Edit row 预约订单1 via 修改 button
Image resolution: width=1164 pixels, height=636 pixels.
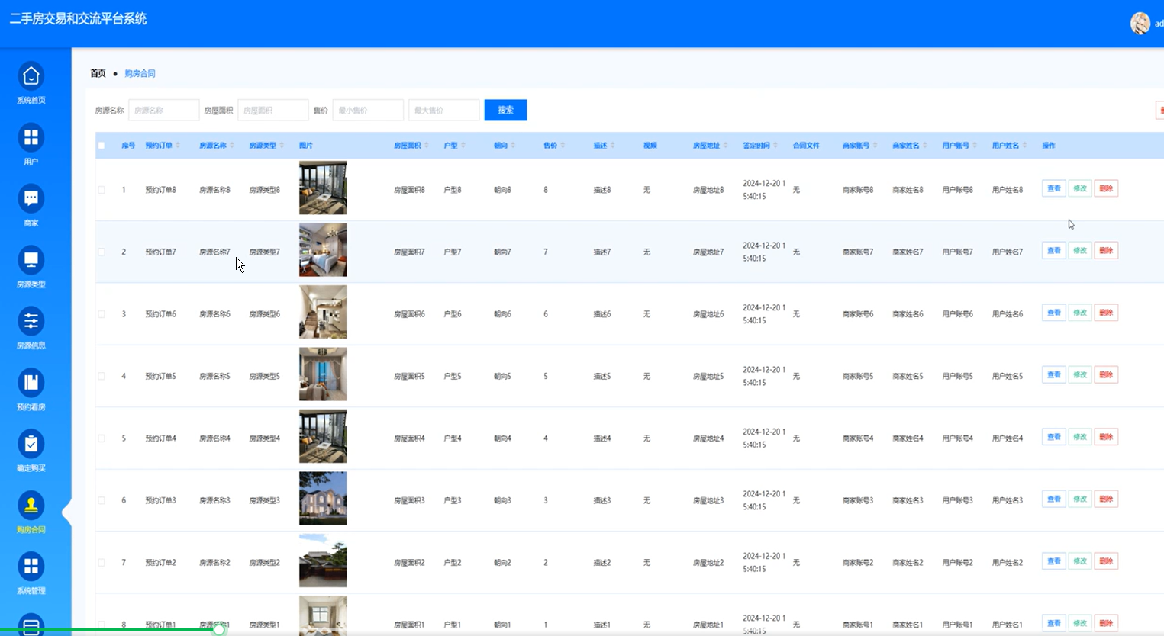1080,623
